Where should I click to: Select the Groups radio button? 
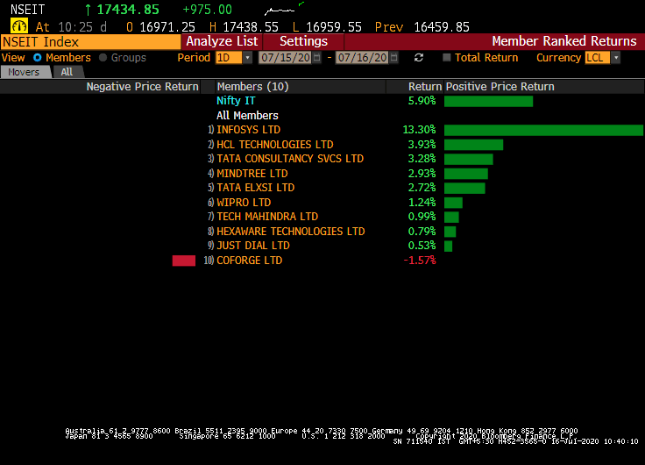coord(103,58)
